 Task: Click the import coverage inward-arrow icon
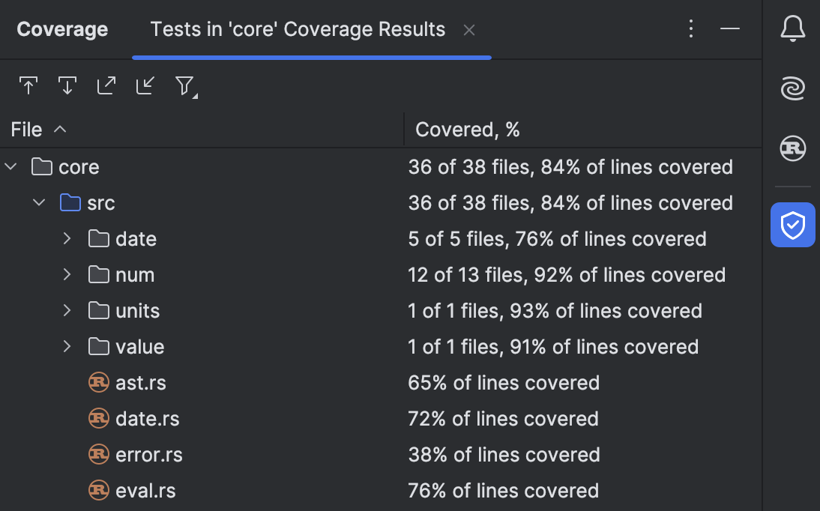coord(145,85)
